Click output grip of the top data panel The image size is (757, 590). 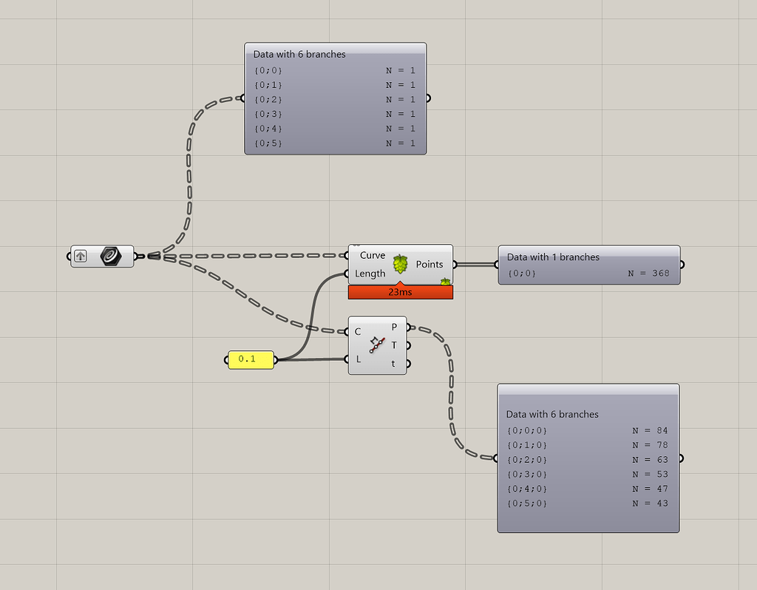[x=428, y=98]
